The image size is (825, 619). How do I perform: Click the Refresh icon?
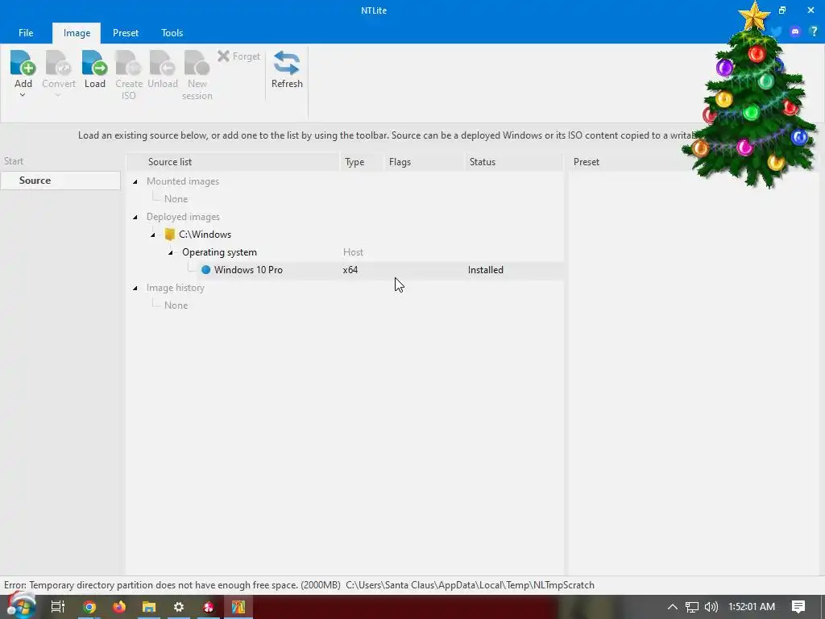point(287,63)
